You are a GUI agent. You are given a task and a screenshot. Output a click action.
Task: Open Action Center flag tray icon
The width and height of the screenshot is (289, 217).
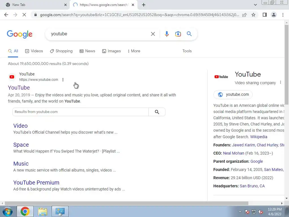click(x=247, y=212)
